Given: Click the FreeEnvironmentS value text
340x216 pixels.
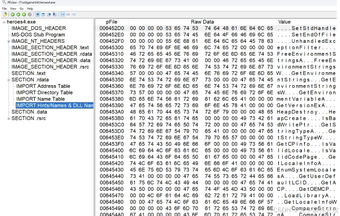Looking at the screenshot, I should click(306, 54).
